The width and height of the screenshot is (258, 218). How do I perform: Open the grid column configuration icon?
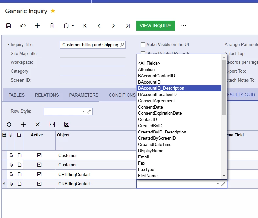click(x=4, y=135)
